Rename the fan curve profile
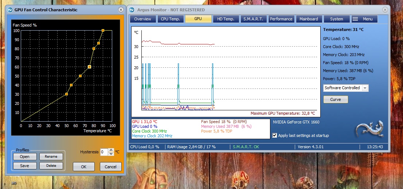Image resolution: width=403 pixels, height=189 pixels. [x=51, y=156]
